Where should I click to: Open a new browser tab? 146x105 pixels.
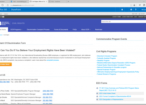point(68,1)
